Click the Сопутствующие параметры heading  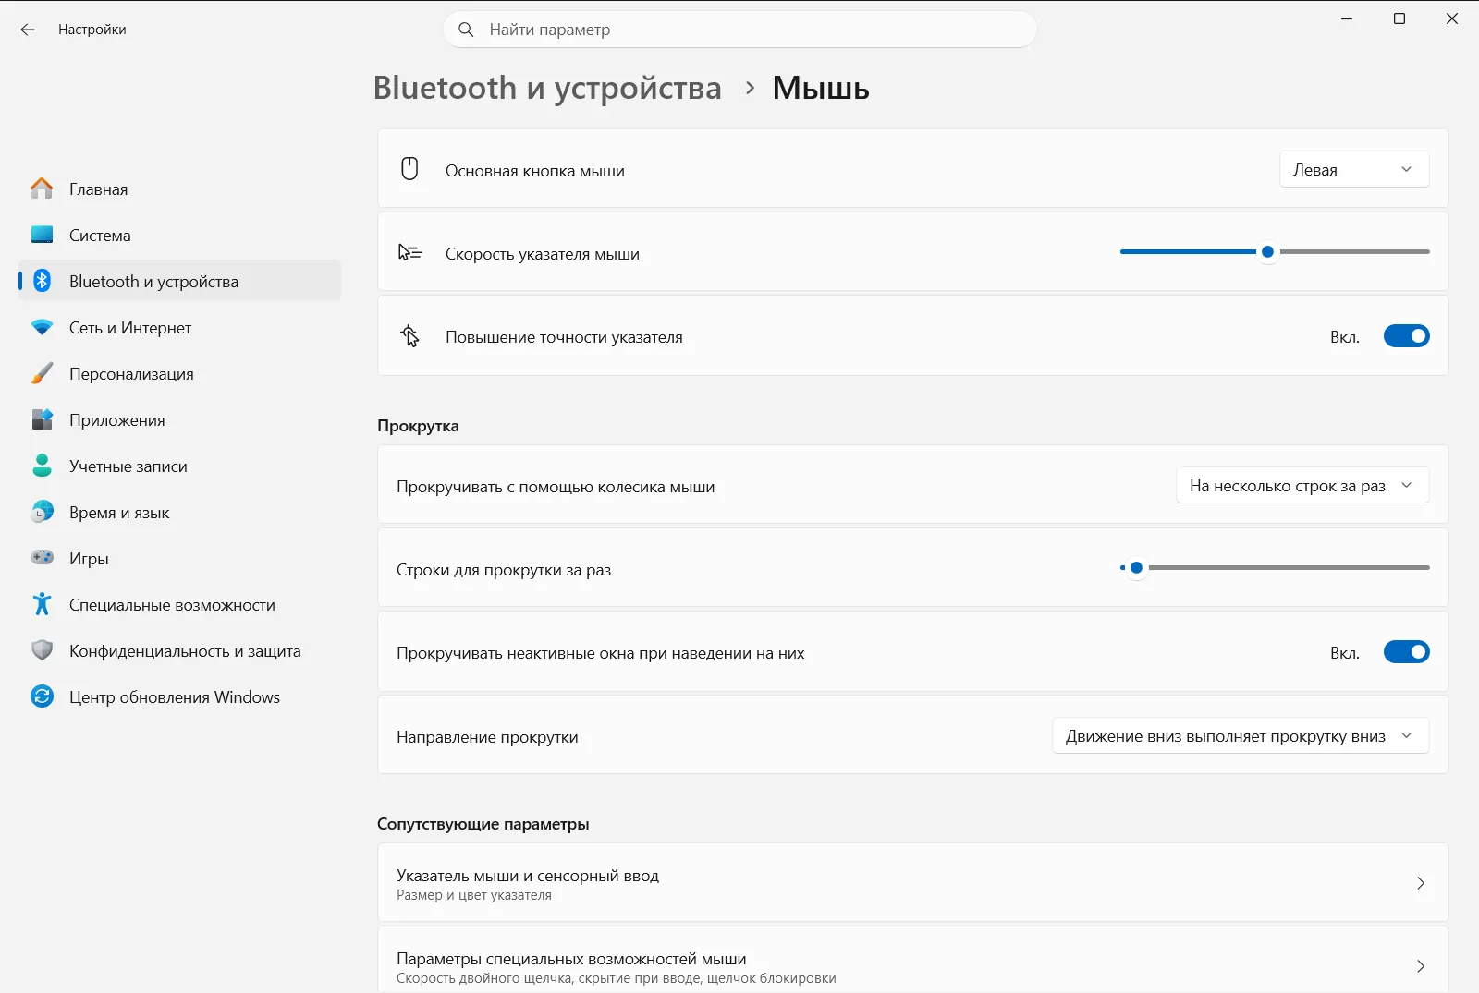(483, 824)
